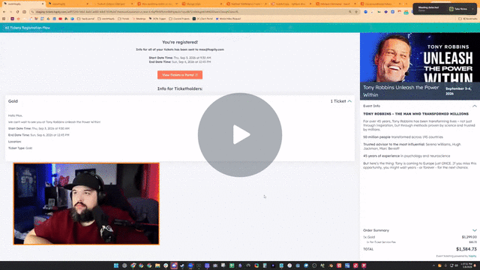Go back using the browser back arrow
The image size is (480, 270).
[4, 12]
